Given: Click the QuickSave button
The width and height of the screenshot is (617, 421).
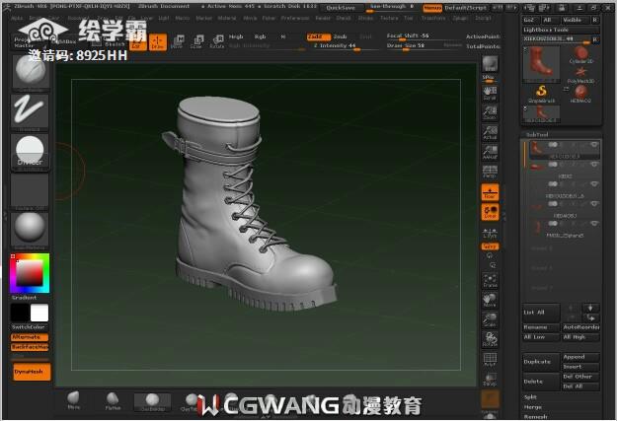Looking at the screenshot, I should [341, 8].
